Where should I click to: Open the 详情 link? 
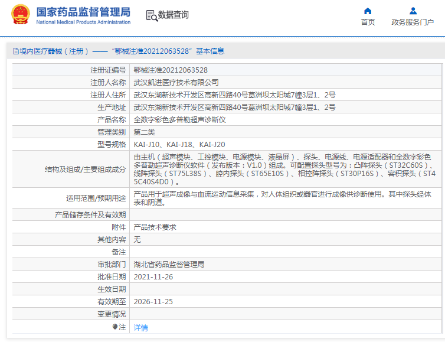[x=141, y=327]
